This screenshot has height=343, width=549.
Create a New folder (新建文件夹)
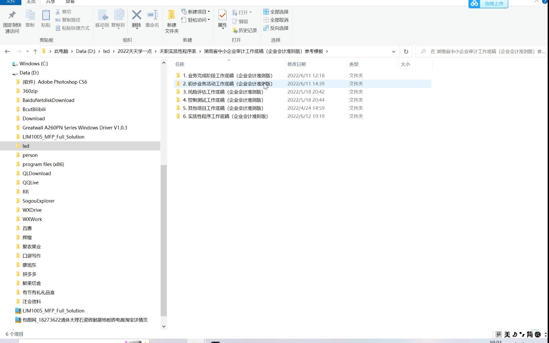click(172, 22)
